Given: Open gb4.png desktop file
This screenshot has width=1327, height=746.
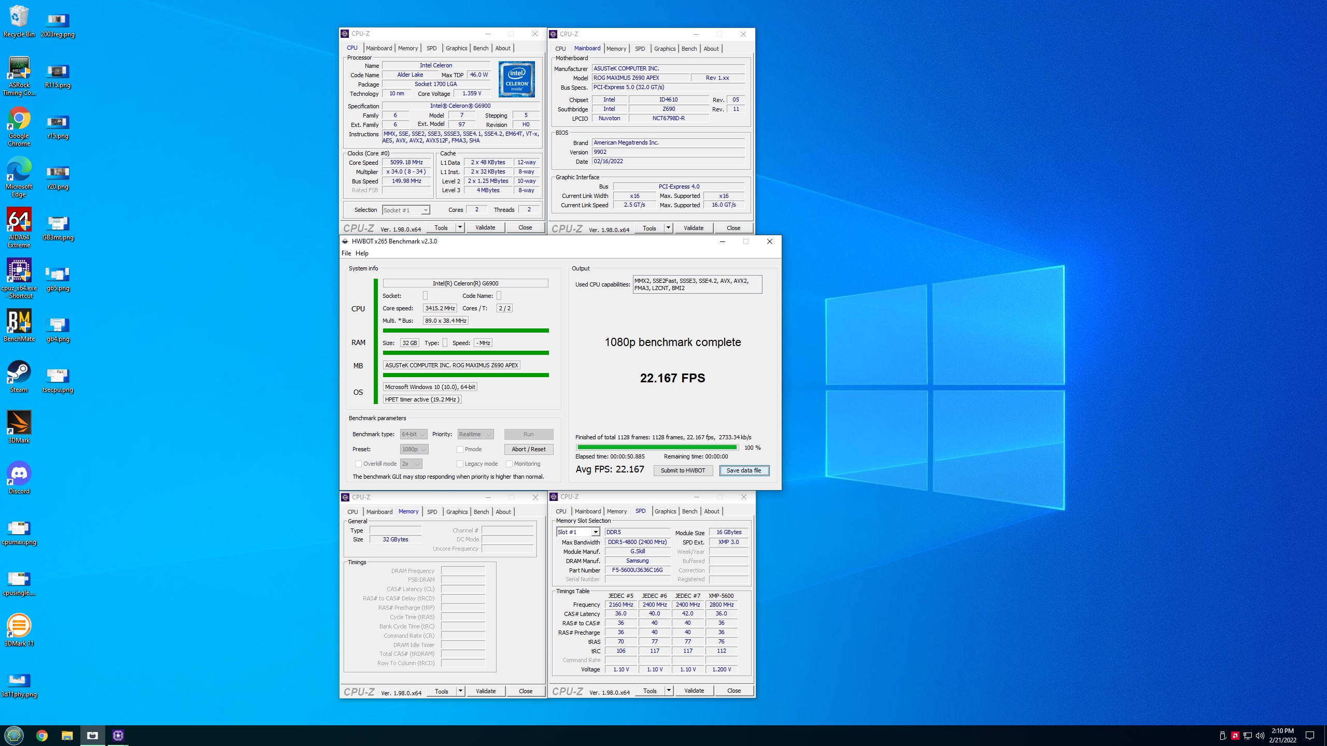Looking at the screenshot, I should (58, 329).
